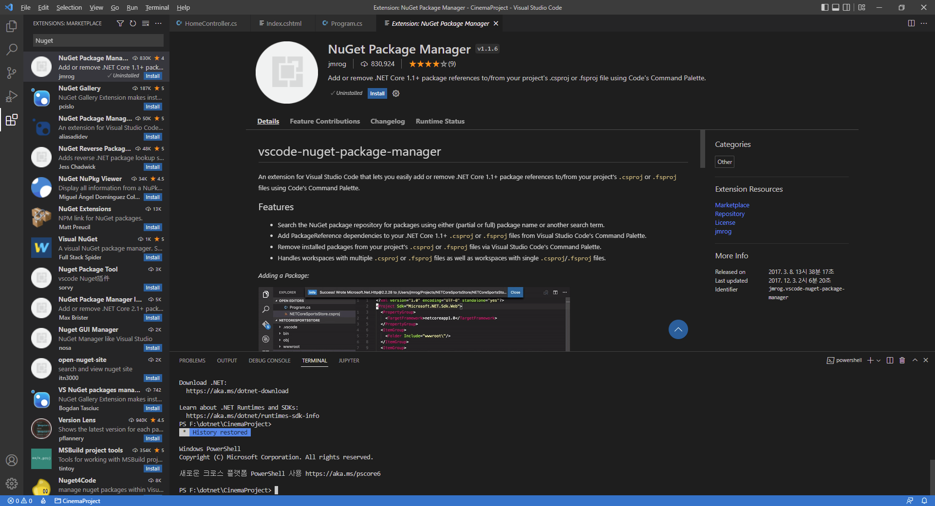The width and height of the screenshot is (935, 506).
Task: Close the terminal panel
Action: point(926,361)
